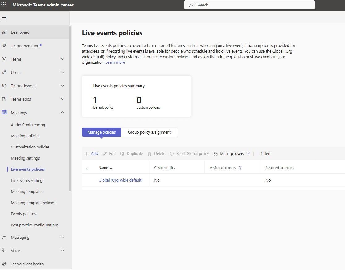Screen dimensions: 345x270
Task: Expand the Users section chevron
Action: click(x=63, y=72)
